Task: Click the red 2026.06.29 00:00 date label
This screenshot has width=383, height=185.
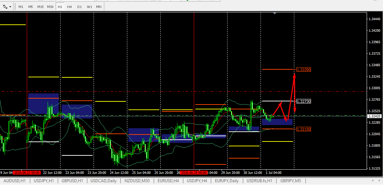Action: coord(194,173)
